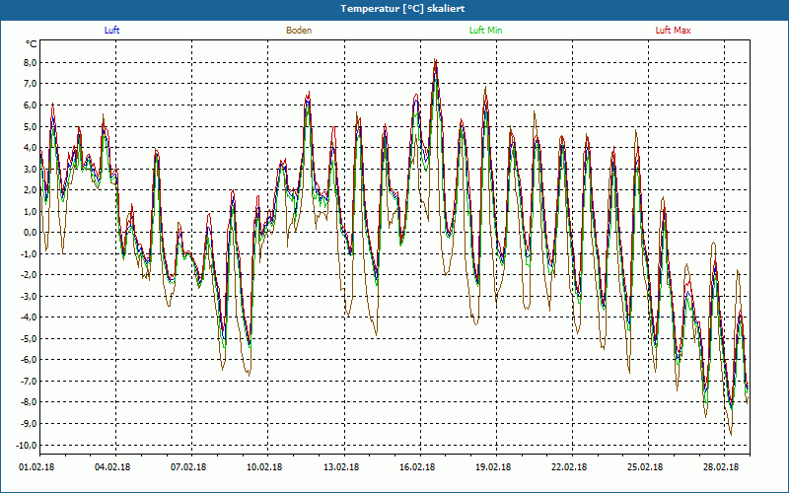Click the 07.02.18 date label
789x493 pixels.
188,467
